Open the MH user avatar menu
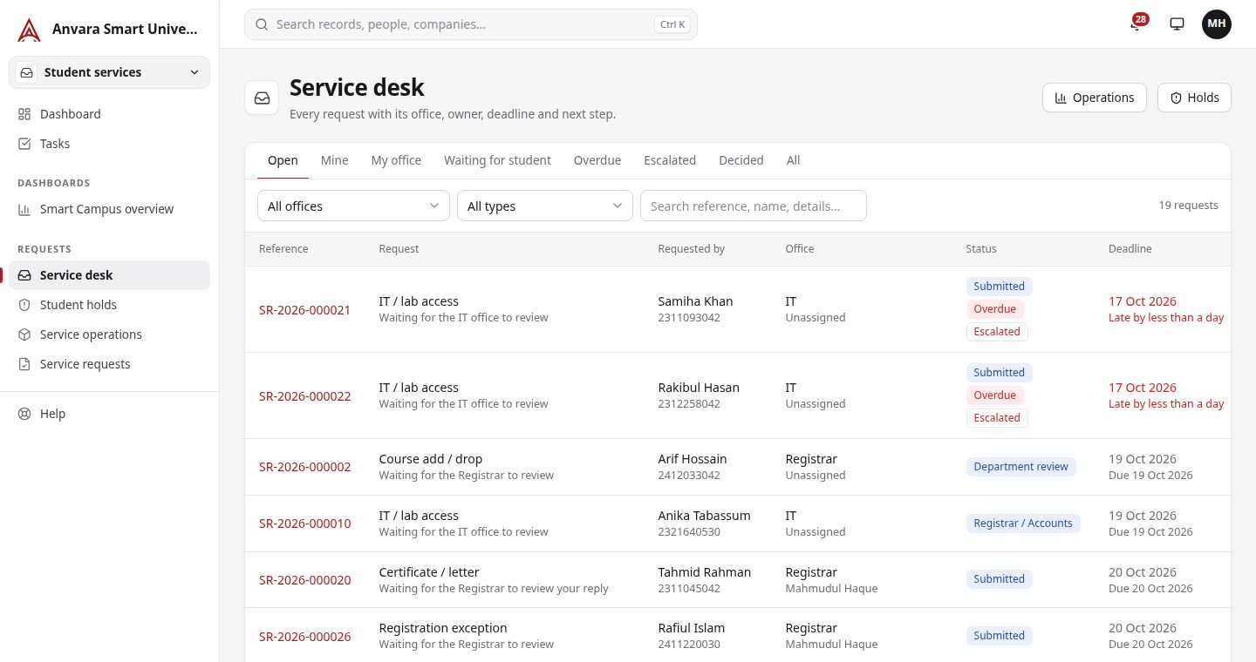 pyautogui.click(x=1217, y=24)
